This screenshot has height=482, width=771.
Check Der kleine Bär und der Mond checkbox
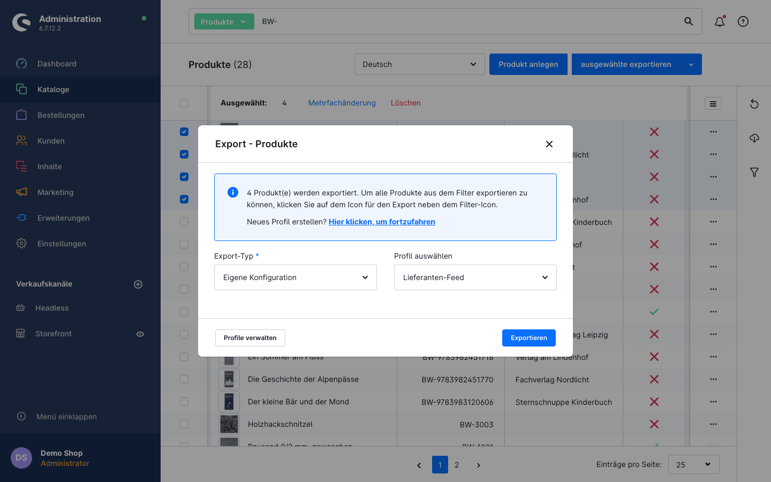pos(184,402)
